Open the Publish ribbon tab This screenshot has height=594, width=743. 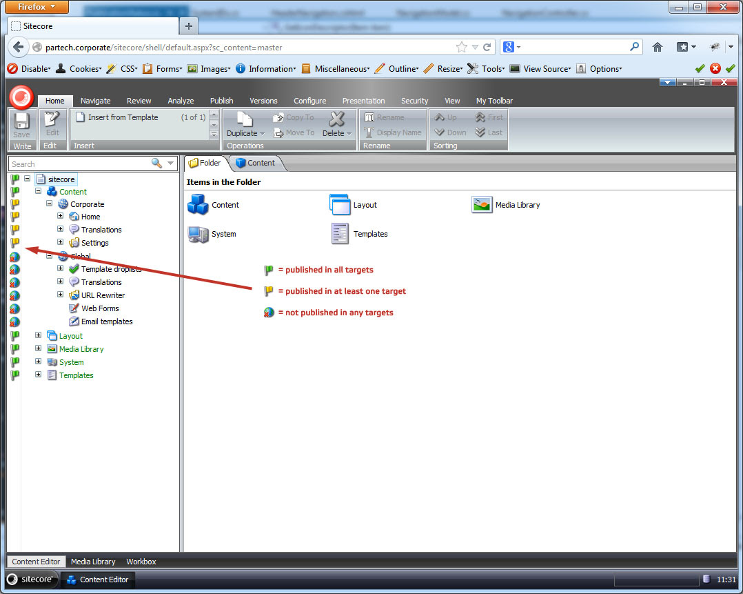[x=222, y=101]
